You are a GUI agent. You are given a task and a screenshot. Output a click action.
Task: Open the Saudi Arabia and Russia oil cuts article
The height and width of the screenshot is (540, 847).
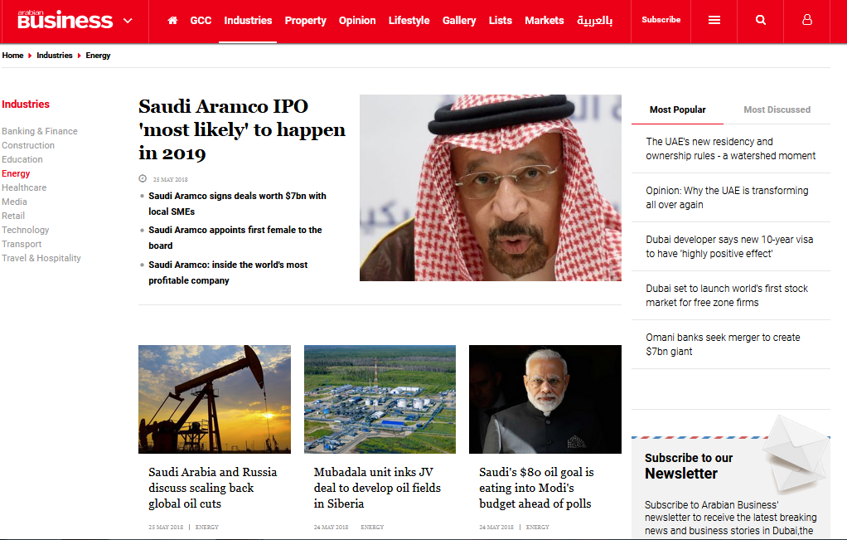212,488
